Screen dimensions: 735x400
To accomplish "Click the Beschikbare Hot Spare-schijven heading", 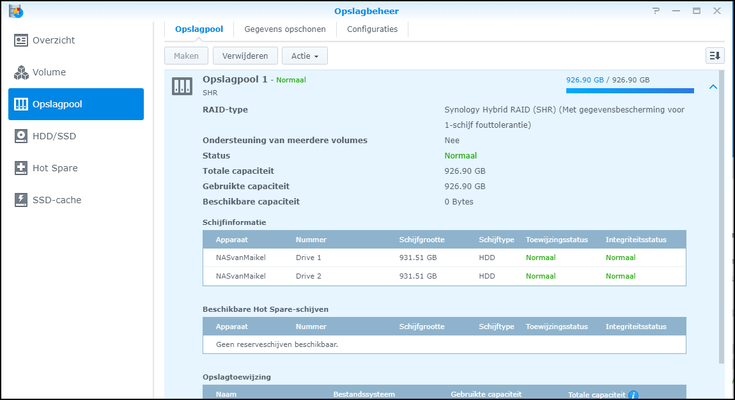I will coord(265,309).
